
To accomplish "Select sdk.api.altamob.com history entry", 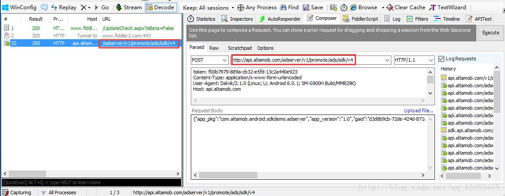I will tap(467, 130).
